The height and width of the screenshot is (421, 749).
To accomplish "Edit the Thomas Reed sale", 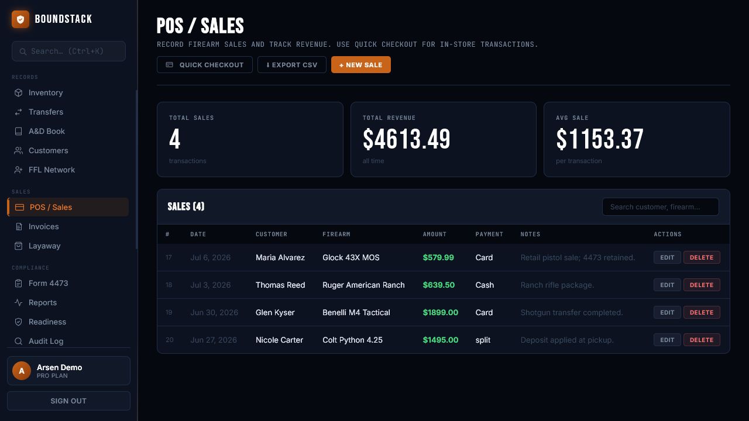I will 668,285.
